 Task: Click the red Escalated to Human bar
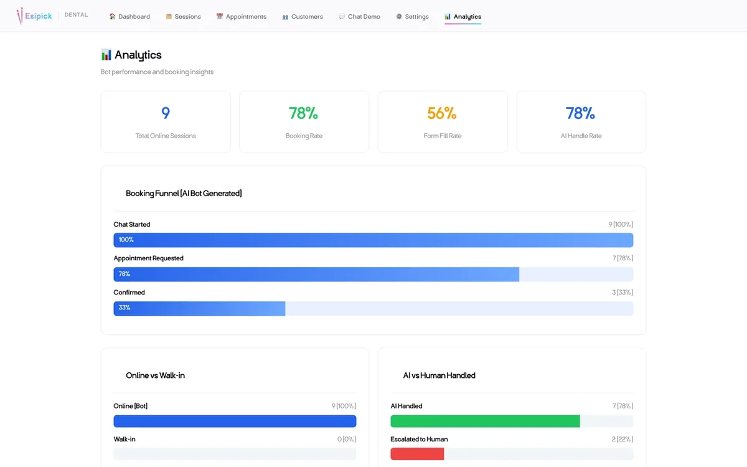coord(417,454)
